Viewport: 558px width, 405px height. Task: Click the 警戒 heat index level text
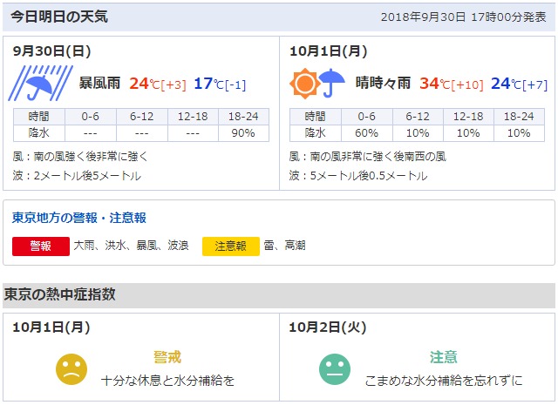[x=167, y=357]
